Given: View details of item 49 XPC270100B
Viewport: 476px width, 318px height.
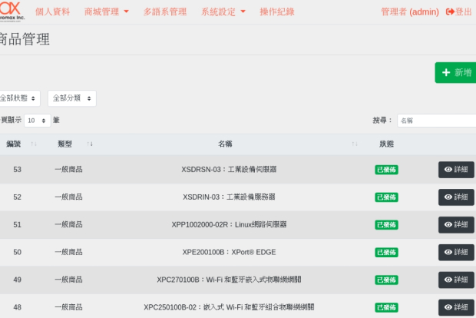Looking at the screenshot, I should click(456, 280).
